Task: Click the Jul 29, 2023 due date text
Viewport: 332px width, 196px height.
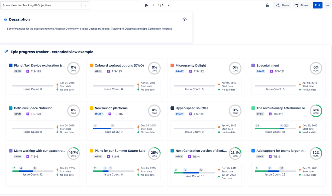Action: pos(229,175)
